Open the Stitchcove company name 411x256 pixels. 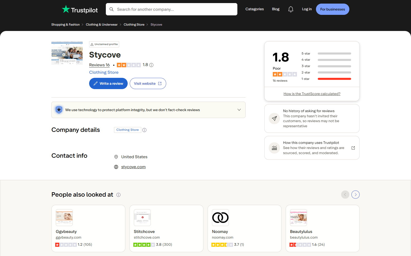click(144, 232)
